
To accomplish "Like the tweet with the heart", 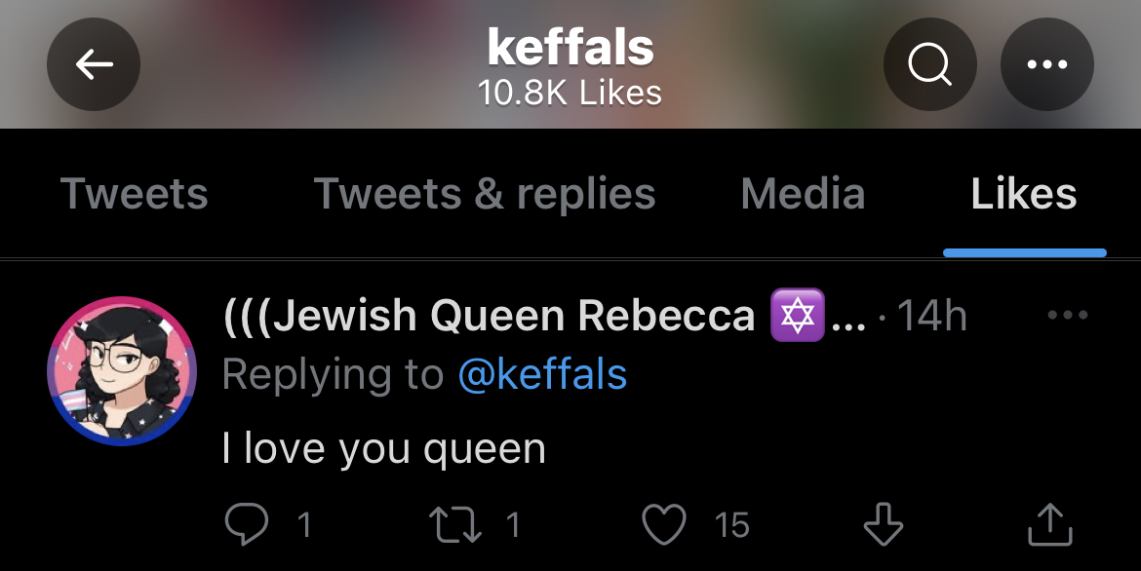I will click(664, 524).
